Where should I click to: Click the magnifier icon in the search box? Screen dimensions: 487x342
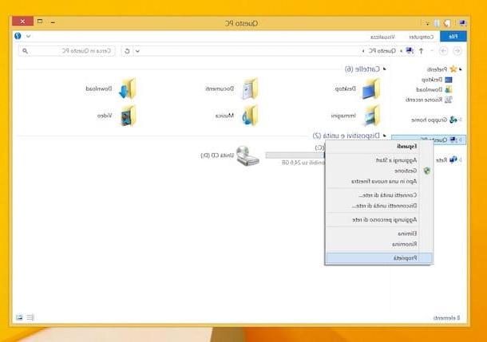click(26, 51)
